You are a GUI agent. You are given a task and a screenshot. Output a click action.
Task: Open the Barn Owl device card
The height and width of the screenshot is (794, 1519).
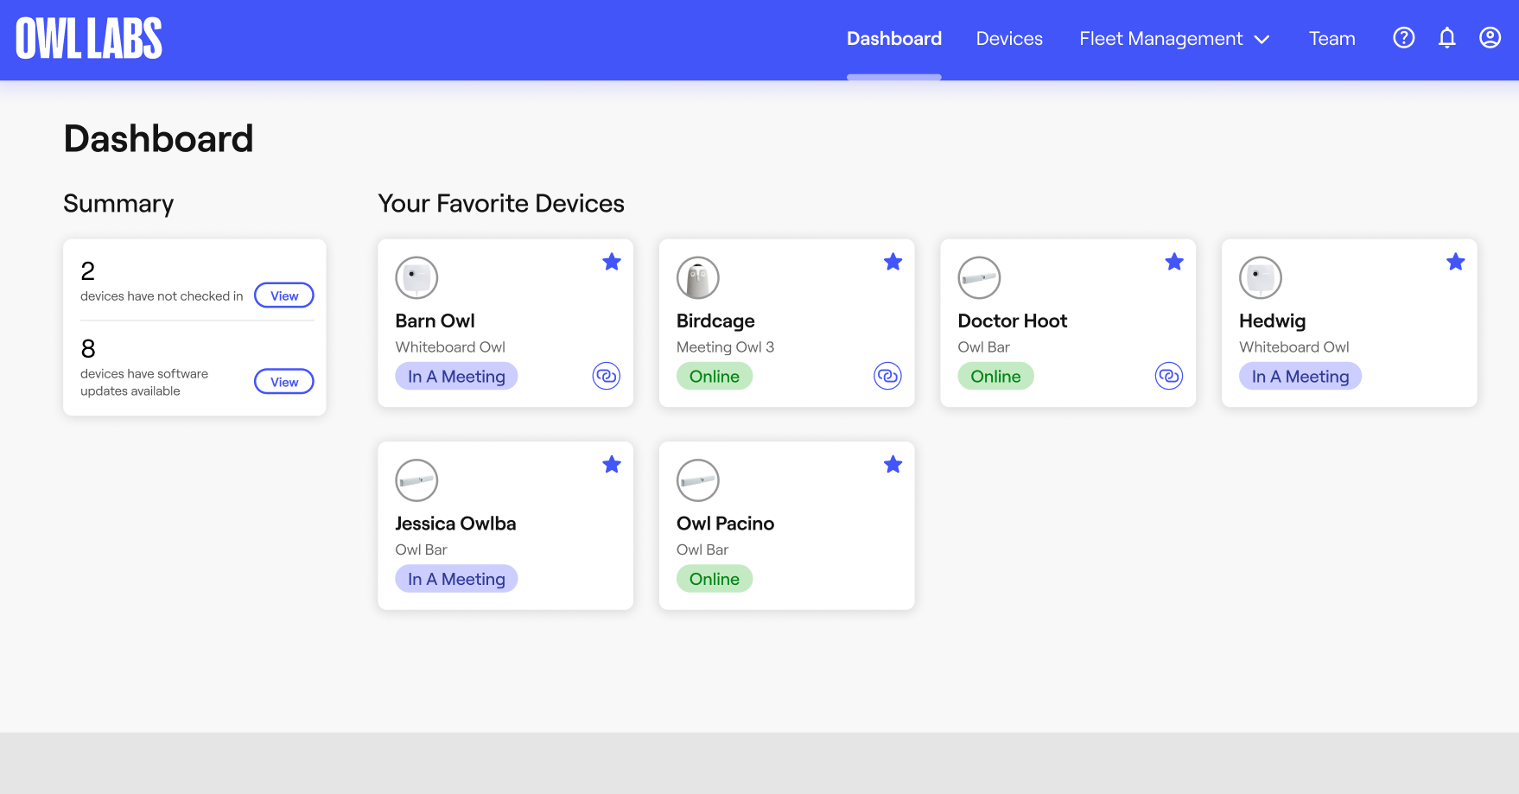(505, 324)
